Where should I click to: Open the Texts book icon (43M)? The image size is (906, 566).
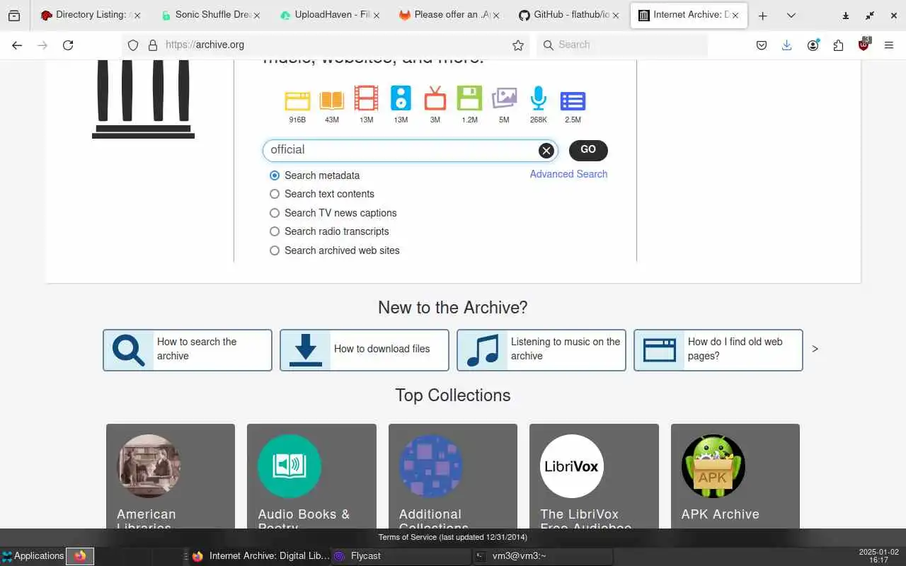click(x=331, y=100)
